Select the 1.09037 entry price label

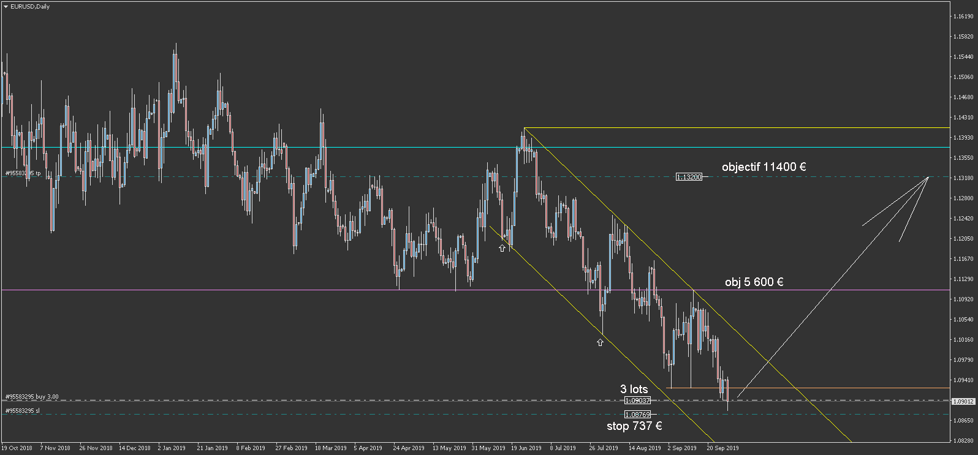pos(637,400)
